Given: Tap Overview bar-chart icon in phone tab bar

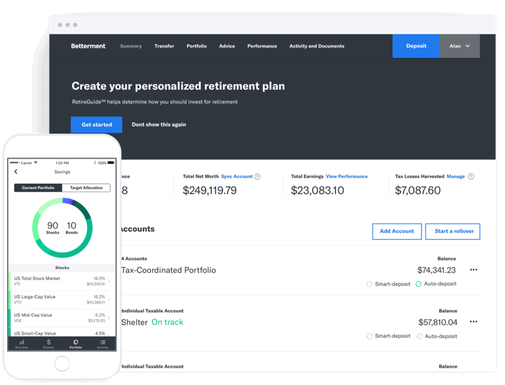Looking at the screenshot, I should [x=22, y=344].
